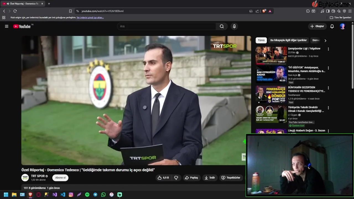Open the YouTube guide hamburger menu
Image resolution: width=354 pixels, height=199 pixels.
pos(7,26)
